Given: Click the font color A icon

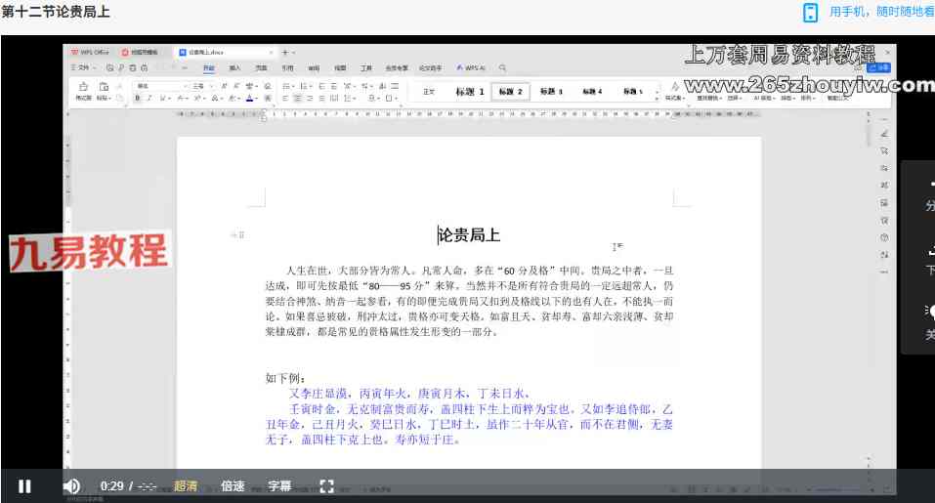Looking at the screenshot, I should tap(251, 99).
